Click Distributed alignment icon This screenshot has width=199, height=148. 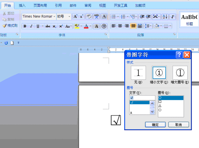coord(140,26)
